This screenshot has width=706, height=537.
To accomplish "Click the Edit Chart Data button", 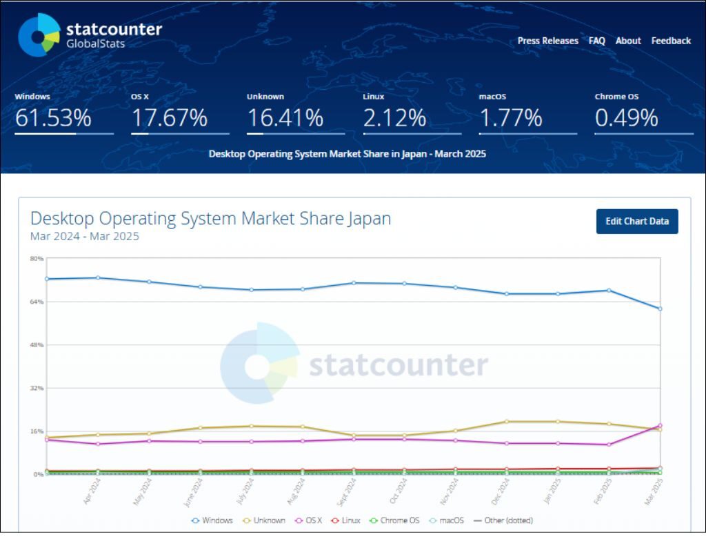I will (x=637, y=222).
